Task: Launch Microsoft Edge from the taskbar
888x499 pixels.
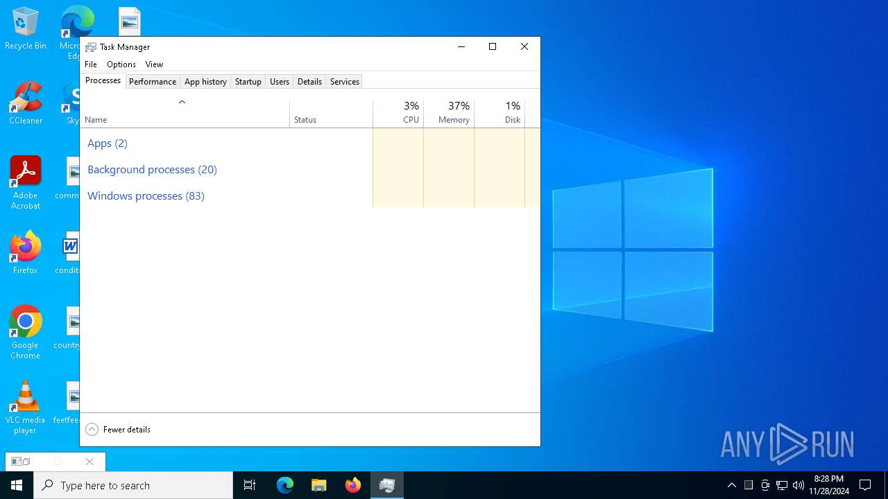Action: (x=285, y=485)
